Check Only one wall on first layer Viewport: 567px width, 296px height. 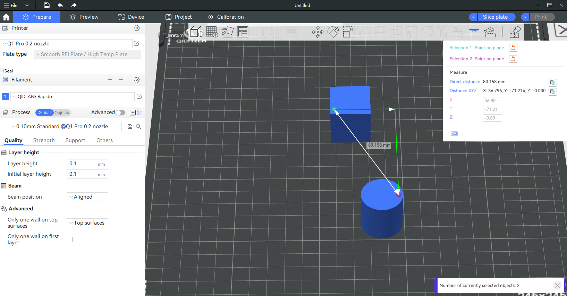(70, 240)
